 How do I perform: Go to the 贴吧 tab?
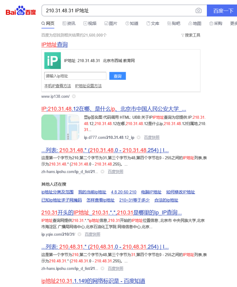(174, 23)
